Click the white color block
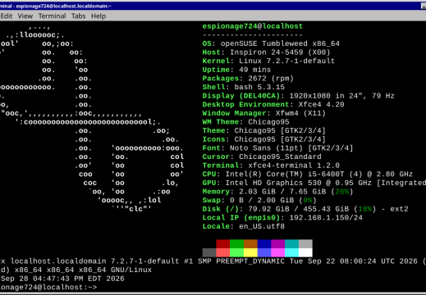The height and width of the screenshot is (295, 426). click(x=305, y=252)
